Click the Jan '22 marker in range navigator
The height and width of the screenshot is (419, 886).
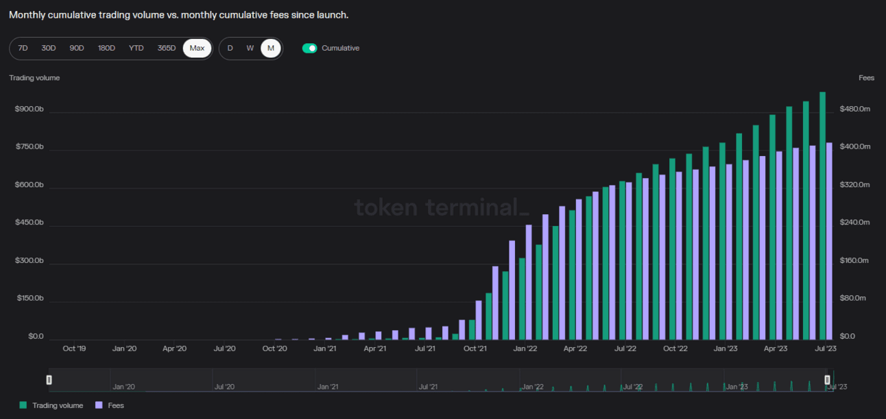coord(532,387)
